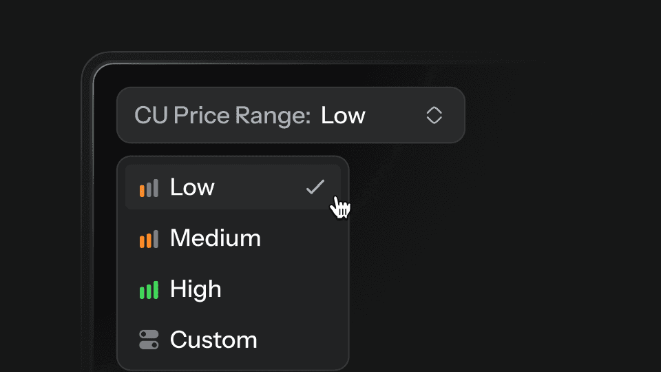
Task: Click the "CU Price Range:" label text
Action: pyautogui.click(x=222, y=115)
